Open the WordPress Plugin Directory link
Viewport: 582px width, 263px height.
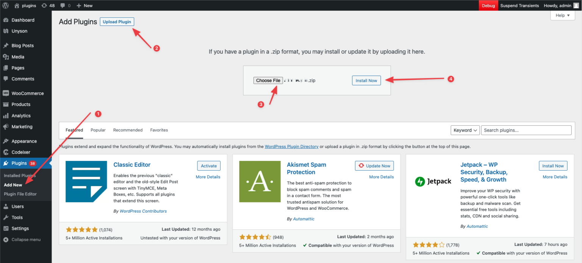pos(291,146)
